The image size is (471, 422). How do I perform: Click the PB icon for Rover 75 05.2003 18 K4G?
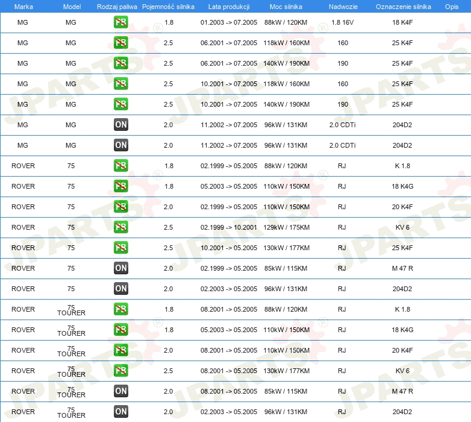point(120,186)
